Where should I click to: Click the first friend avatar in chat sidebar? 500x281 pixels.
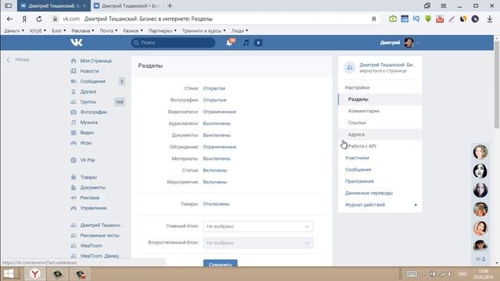point(480,152)
